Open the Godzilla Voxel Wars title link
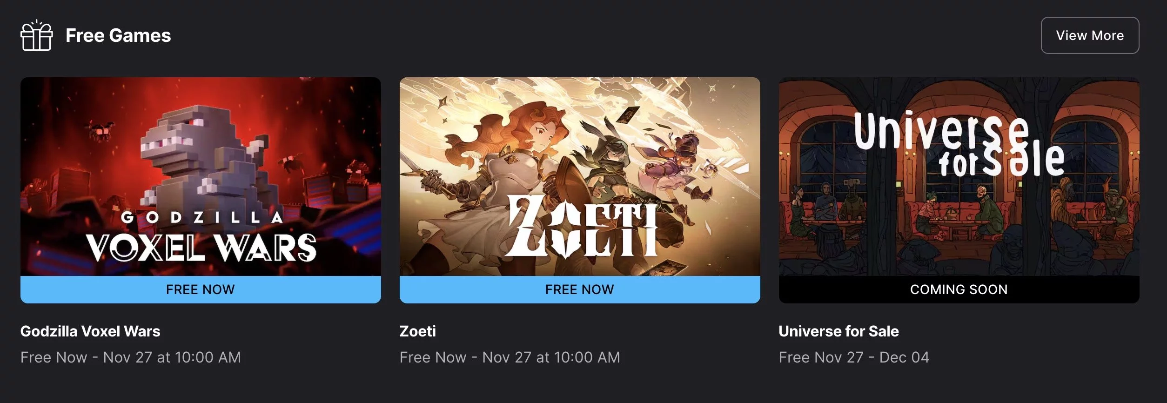Screen dimensions: 1167x403 tap(90, 331)
